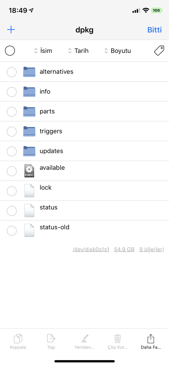Sort files by Boyutu
Viewport: 169px width, 366px height.
(117, 51)
